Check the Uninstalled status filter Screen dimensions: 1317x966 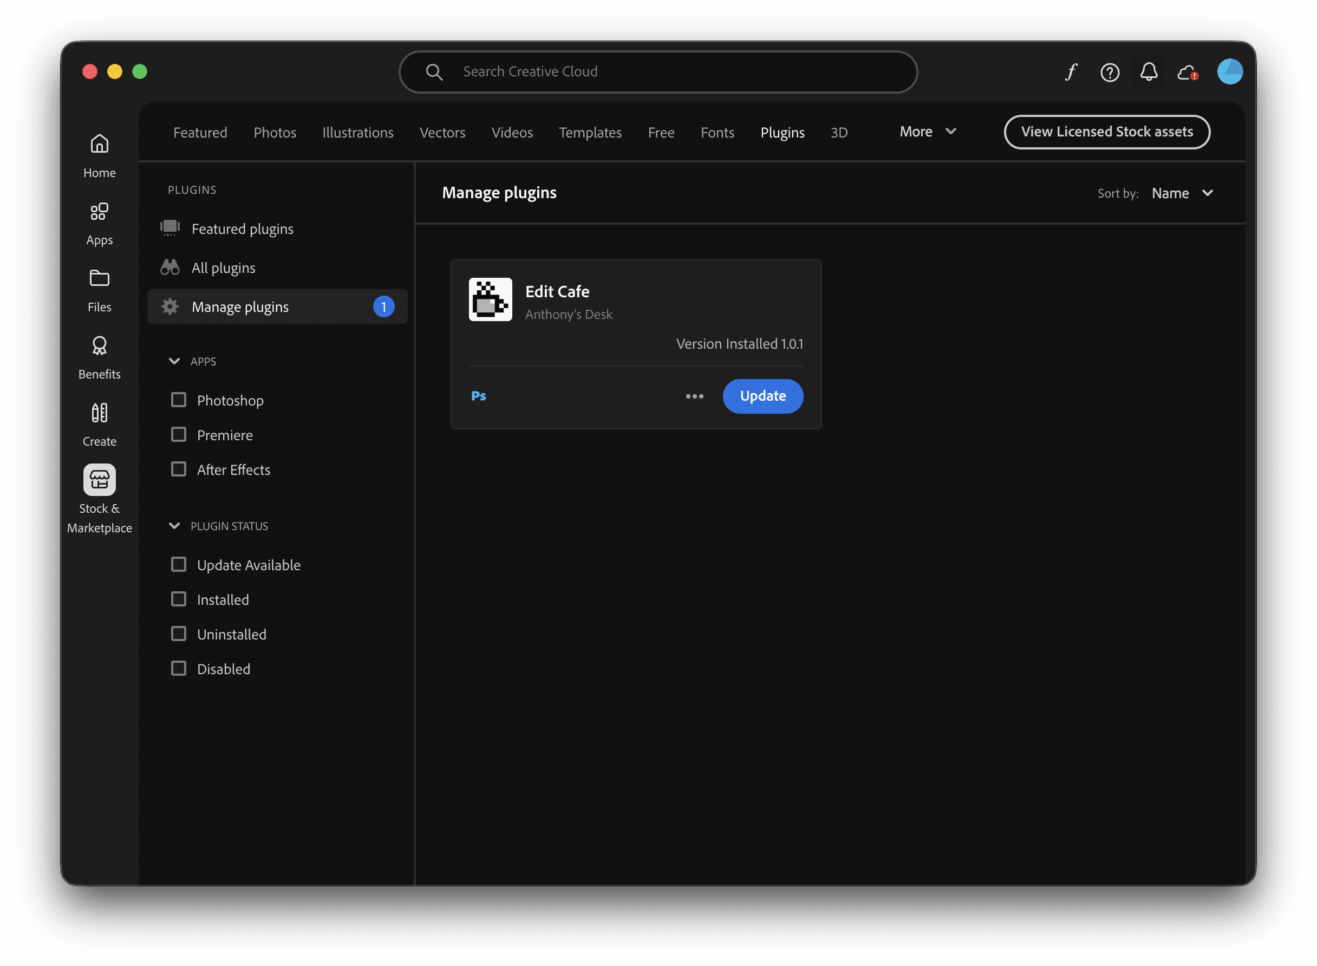pos(178,634)
